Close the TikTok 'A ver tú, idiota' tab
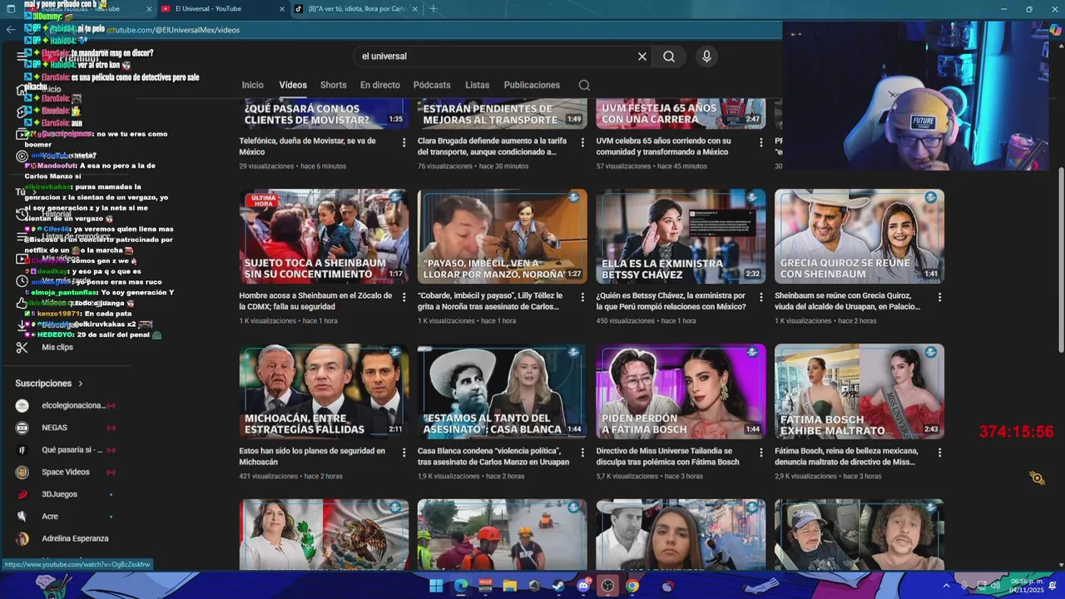The image size is (1065, 599). pyautogui.click(x=415, y=8)
